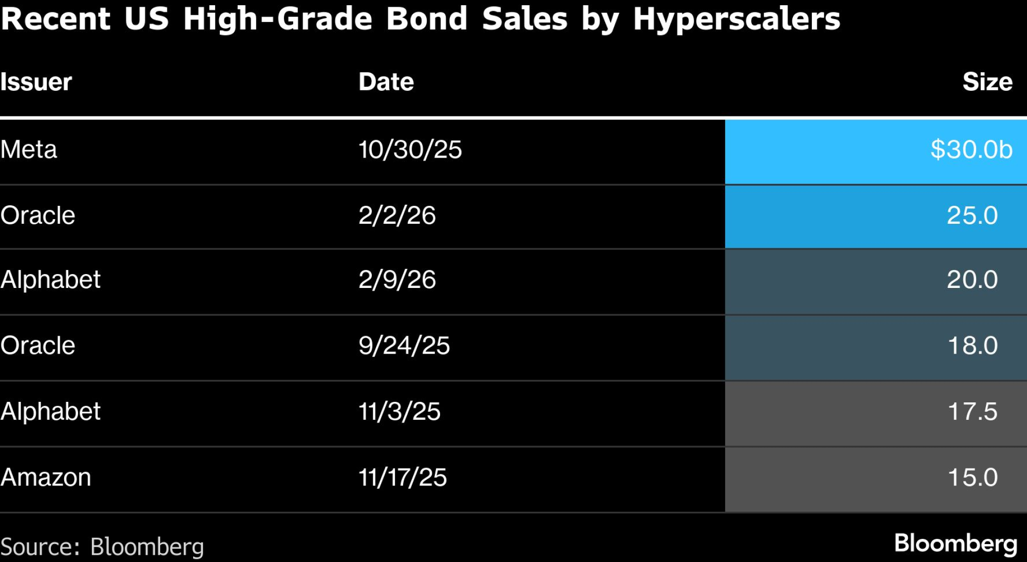Pick the blue 25.0 size cell
Image resolution: width=1027 pixels, height=562 pixels.
pos(972,216)
